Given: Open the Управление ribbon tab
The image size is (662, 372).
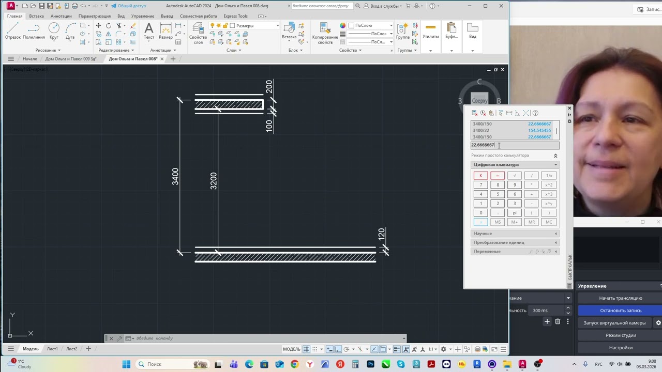Looking at the screenshot, I should pos(142,16).
